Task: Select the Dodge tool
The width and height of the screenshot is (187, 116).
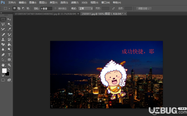Action: coord(9,49)
